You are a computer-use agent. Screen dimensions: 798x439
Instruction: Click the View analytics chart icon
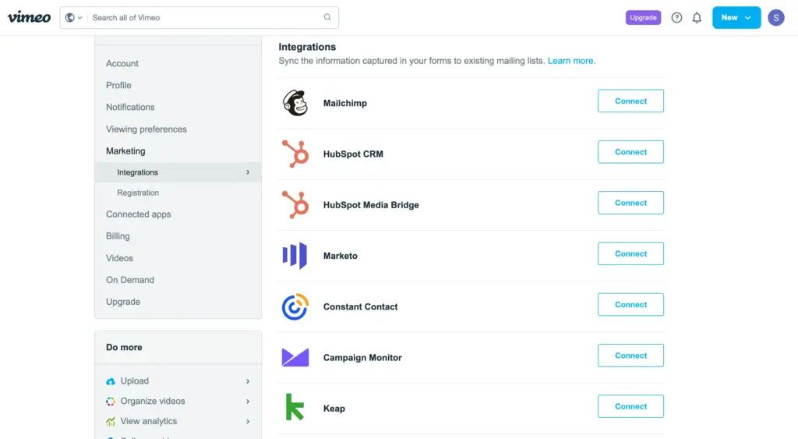click(111, 422)
